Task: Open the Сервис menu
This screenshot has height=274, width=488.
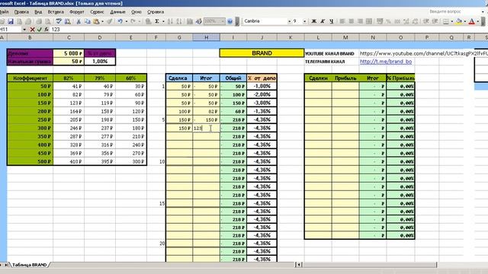Action: click(x=97, y=12)
